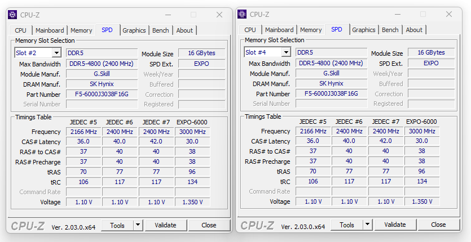Switch to Mainboard tab in left window
This screenshot has height=242, width=471.
coord(50,30)
